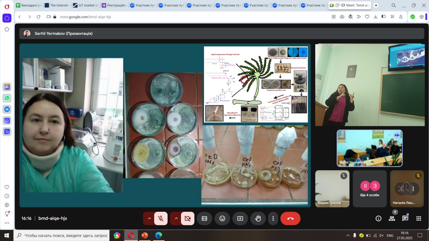This screenshot has width=429, height=241.
Task: Open the activities grid icon
Action: coord(419,219)
